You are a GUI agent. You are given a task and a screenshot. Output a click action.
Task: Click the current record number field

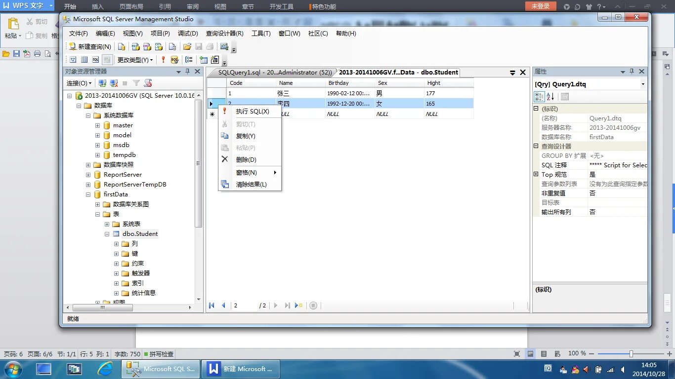[x=245, y=305]
